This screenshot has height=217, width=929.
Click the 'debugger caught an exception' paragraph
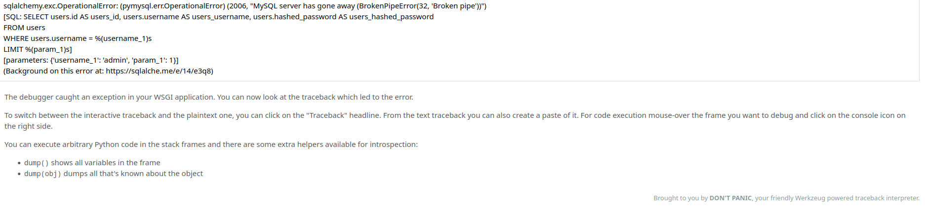click(x=209, y=97)
